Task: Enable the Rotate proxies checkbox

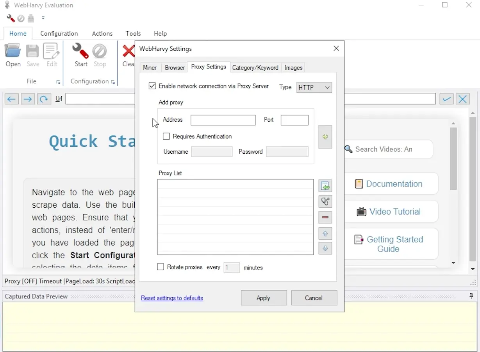Action: 161,267
